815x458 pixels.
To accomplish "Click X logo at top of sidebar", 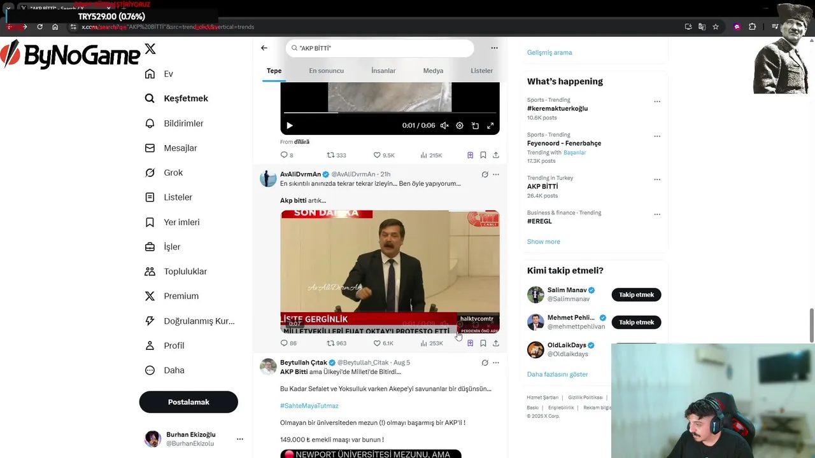I will (150, 49).
